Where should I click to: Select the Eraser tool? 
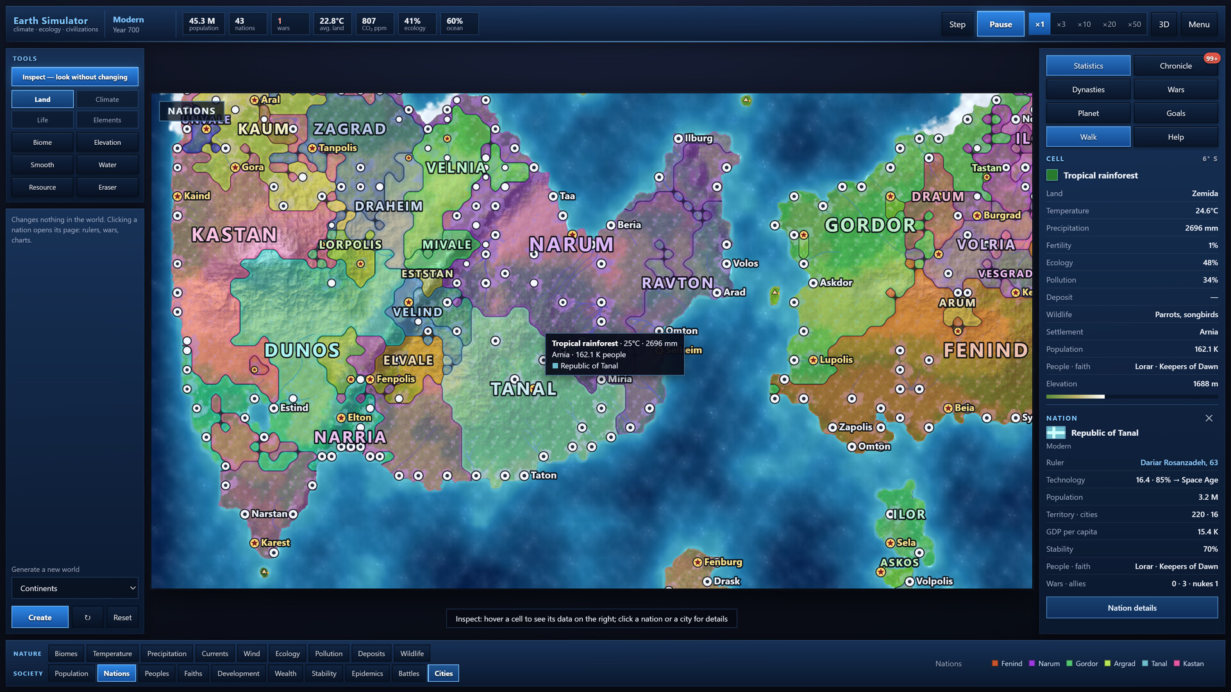point(107,187)
